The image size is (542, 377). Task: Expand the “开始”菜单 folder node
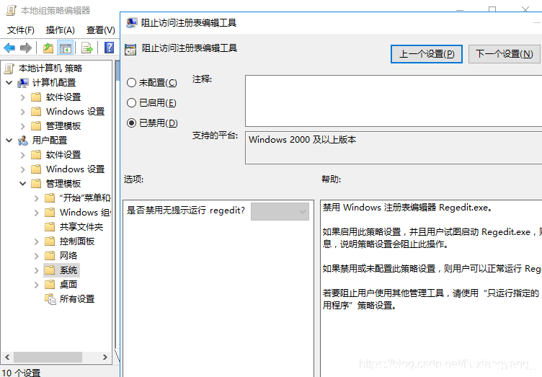tap(37, 198)
